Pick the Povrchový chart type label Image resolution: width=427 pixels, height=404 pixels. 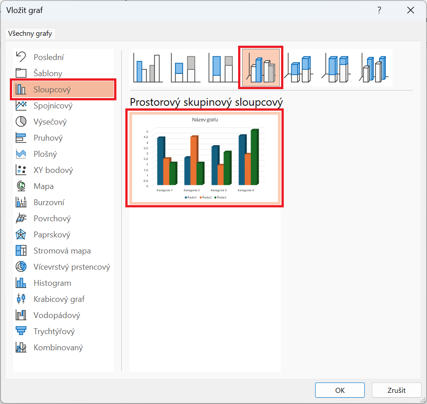pyautogui.click(x=52, y=218)
